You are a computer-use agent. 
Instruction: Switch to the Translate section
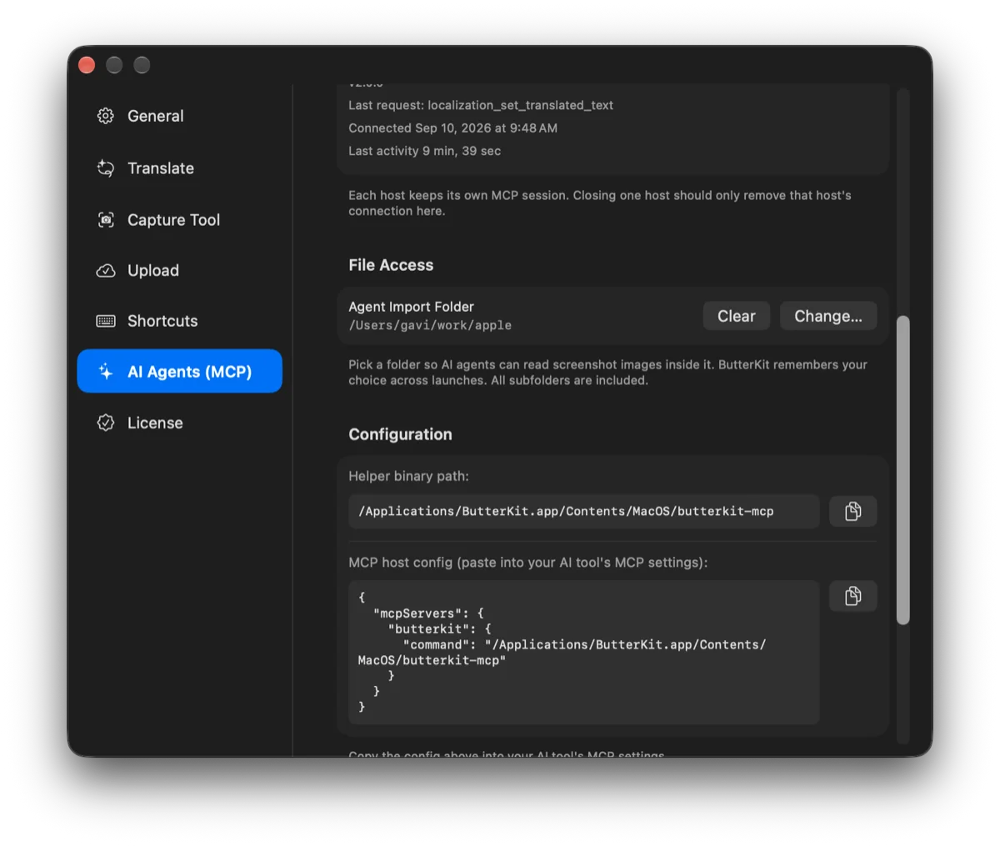pos(179,168)
